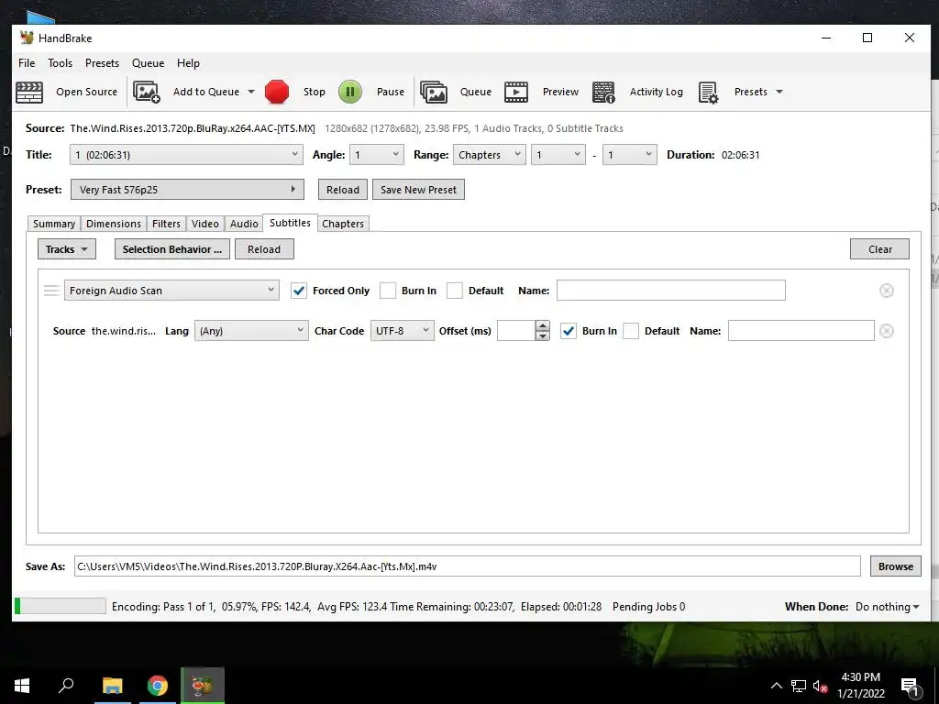Remove the Foreign Audio Scan track

887,291
